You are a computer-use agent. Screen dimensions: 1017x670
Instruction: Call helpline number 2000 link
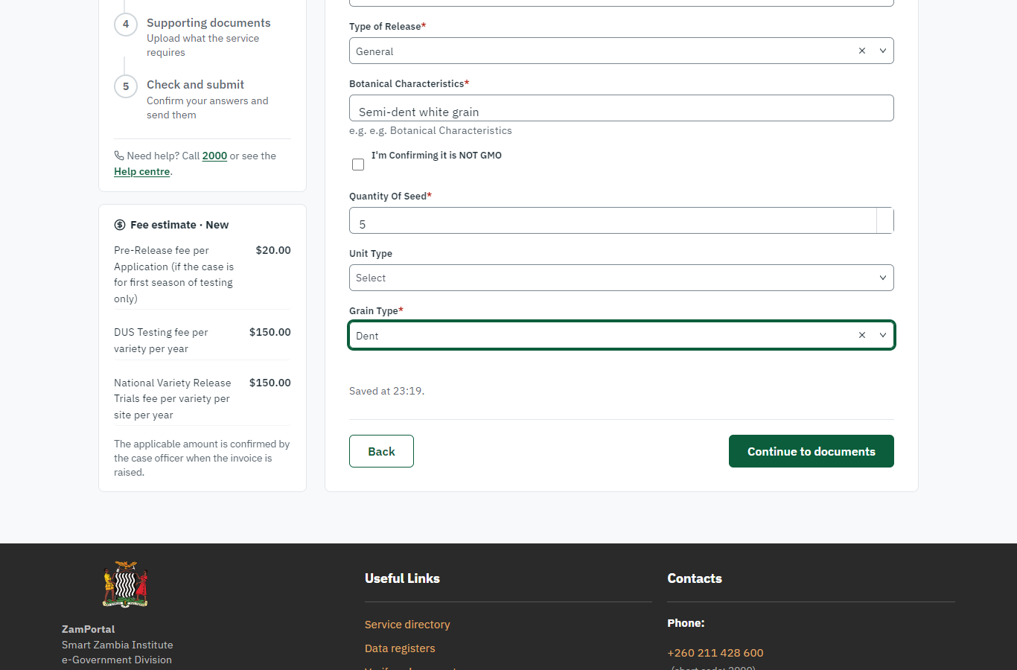tap(214, 156)
